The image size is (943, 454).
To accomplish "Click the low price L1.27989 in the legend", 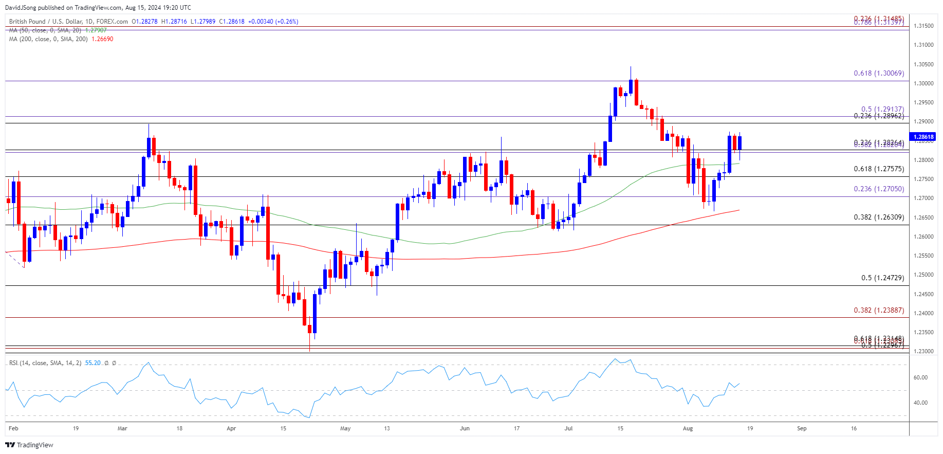I will pyautogui.click(x=203, y=22).
